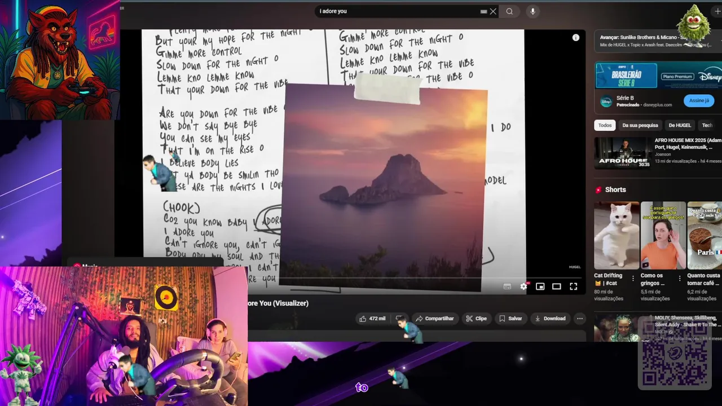This screenshot has height=406, width=722.
Task: Click the dislike thumbs-down button
Action: click(399, 319)
